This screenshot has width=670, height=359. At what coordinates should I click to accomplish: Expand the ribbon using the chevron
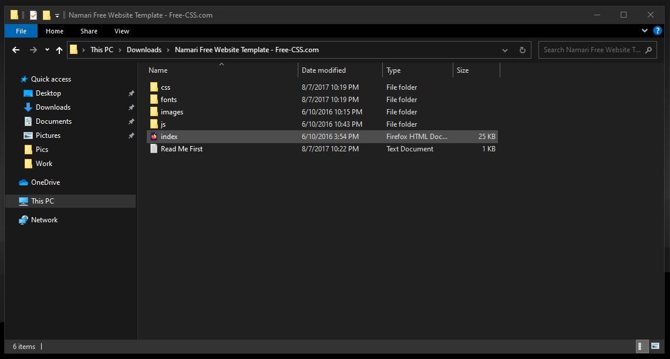point(645,31)
